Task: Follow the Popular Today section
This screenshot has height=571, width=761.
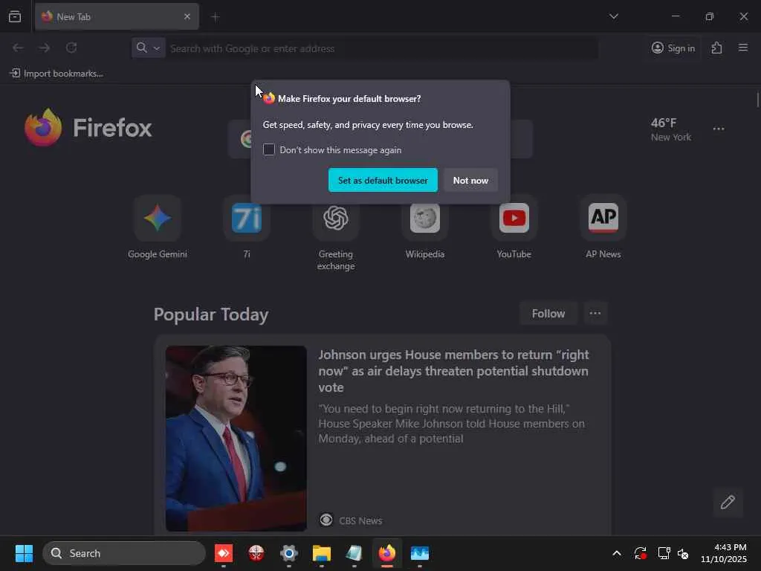Action: pyautogui.click(x=548, y=314)
